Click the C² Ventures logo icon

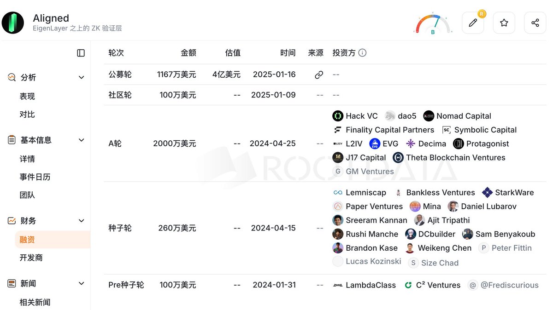pos(408,285)
